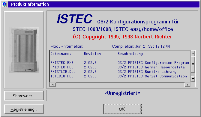Screen dimensions: 201x117
Task: Click the module list down arrow
Action: pos(193,79)
